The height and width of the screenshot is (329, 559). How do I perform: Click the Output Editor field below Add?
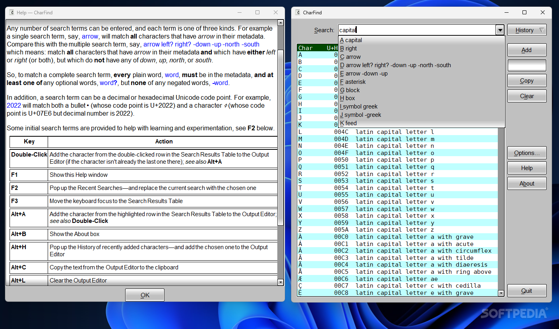tap(527, 66)
